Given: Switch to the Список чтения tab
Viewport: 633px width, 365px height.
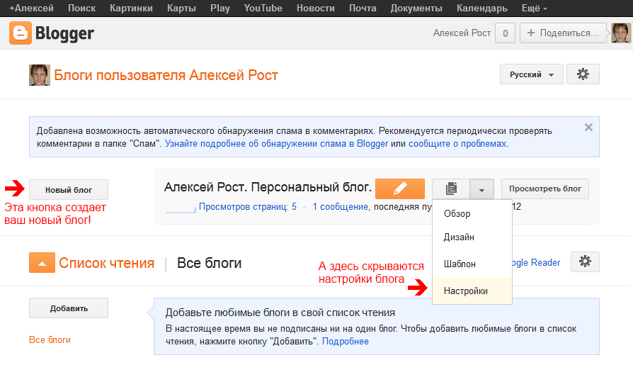Looking at the screenshot, I should (x=107, y=263).
